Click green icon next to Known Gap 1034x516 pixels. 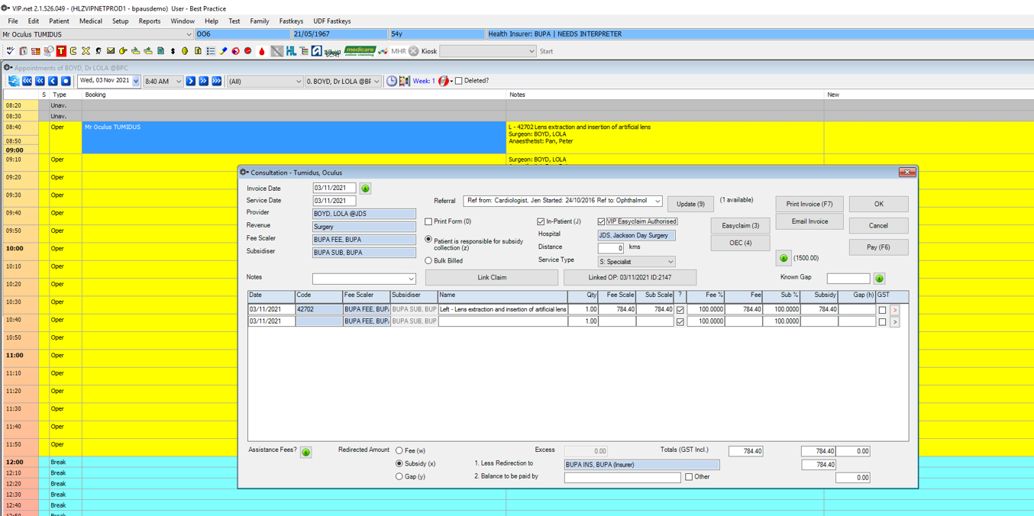(880, 279)
